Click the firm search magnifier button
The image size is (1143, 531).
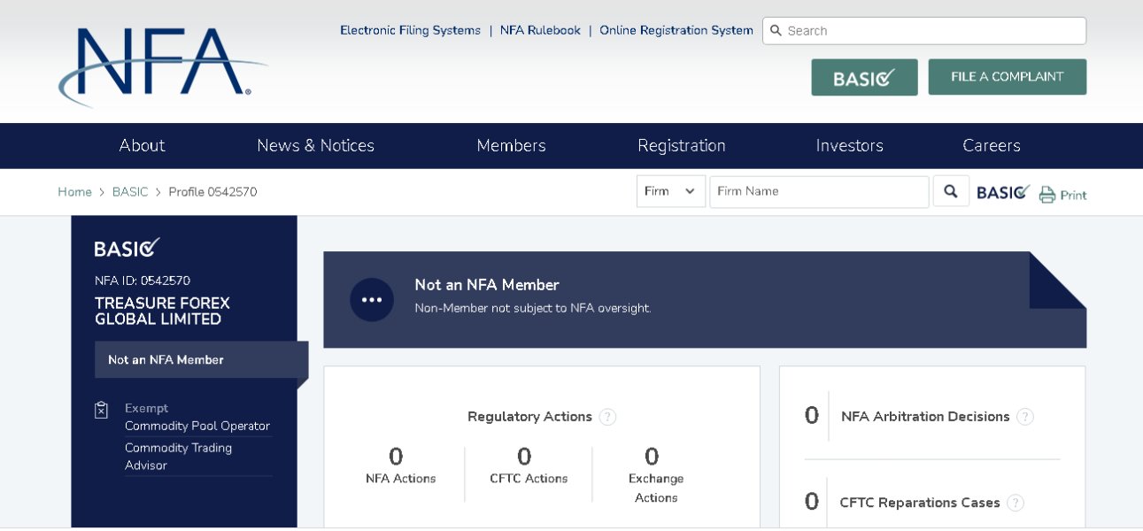950,191
